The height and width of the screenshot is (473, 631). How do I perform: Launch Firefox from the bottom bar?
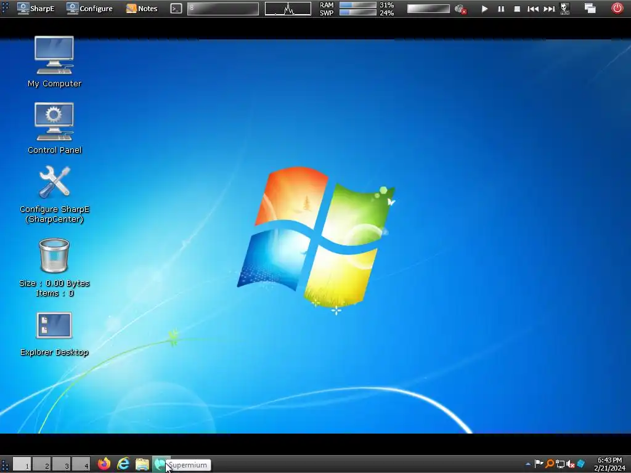pyautogui.click(x=104, y=464)
